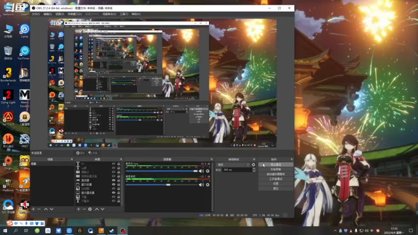Open transition properties gear icon
The image size is (418, 235).
[253, 164]
